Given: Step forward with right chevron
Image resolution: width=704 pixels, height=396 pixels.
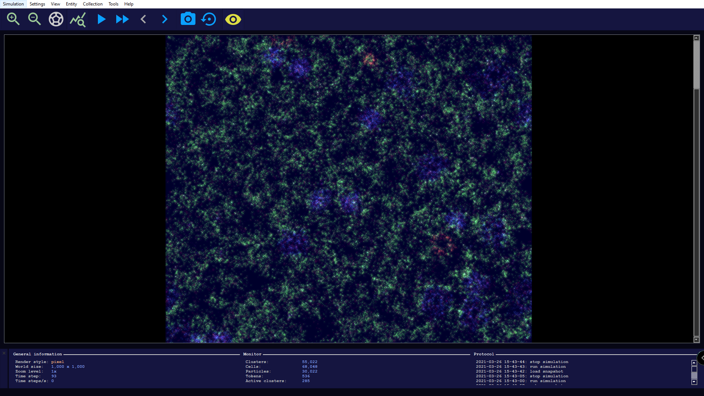Looking at the screenshot, I should coord(165,19).
